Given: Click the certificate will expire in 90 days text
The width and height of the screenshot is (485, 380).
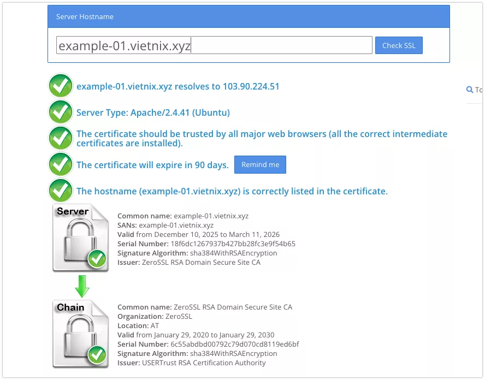Looking at the screenshot, I should coord(152,165).
